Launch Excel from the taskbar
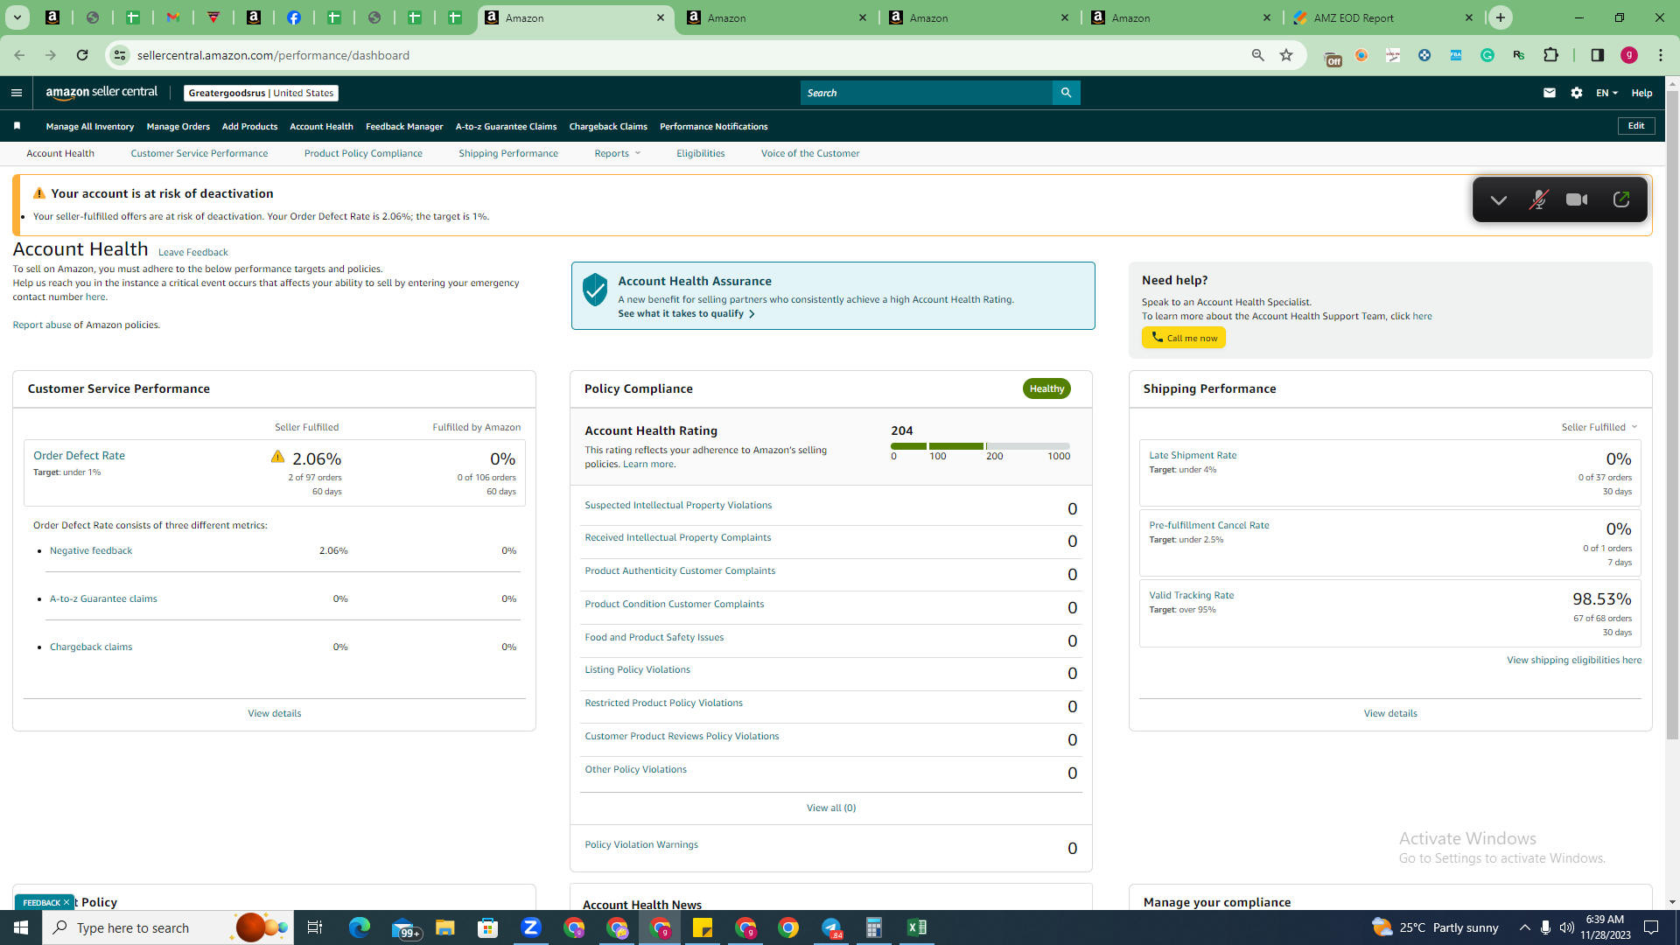The width and height of the screenshot is (1680, 945). pos(917,927)
